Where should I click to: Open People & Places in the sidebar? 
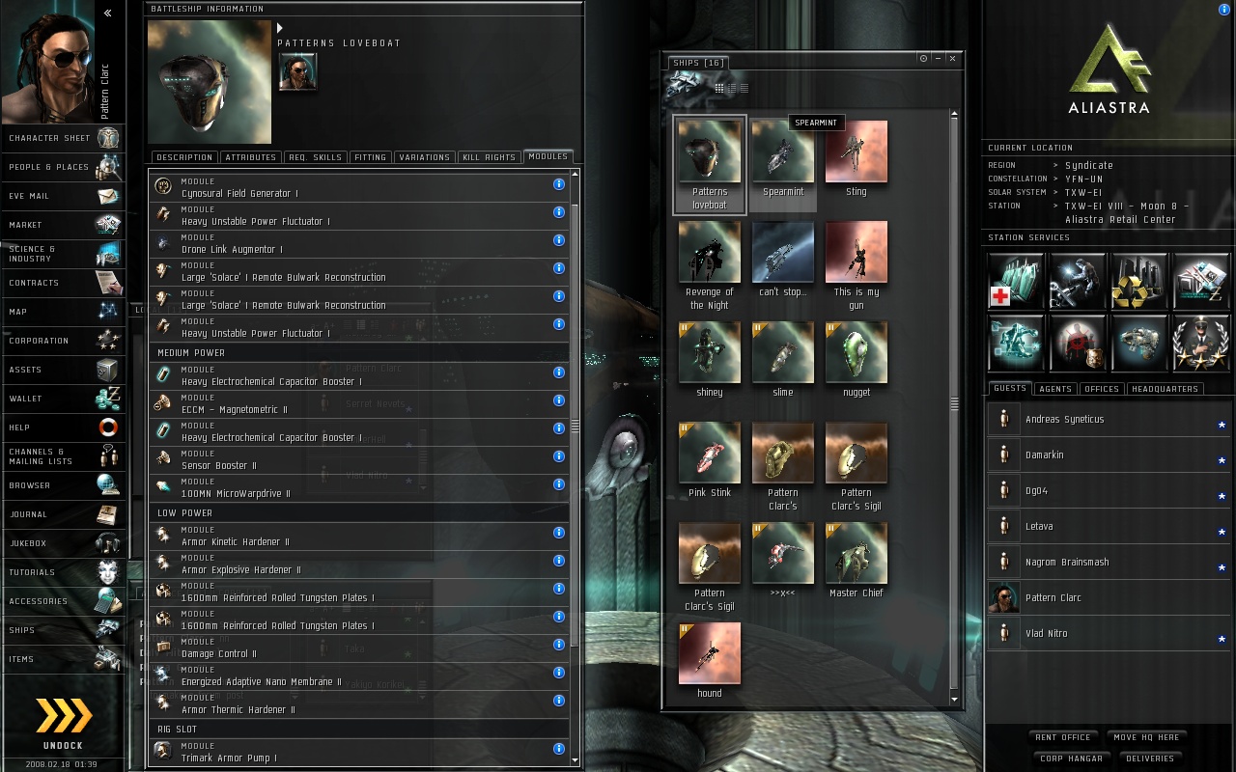[63, 167]
